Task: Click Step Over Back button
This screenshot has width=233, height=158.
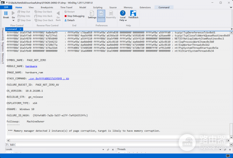Action: point(43,20)
